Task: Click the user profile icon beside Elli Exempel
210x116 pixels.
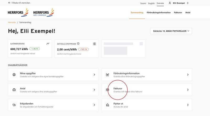Action: (x=170, y=3)
